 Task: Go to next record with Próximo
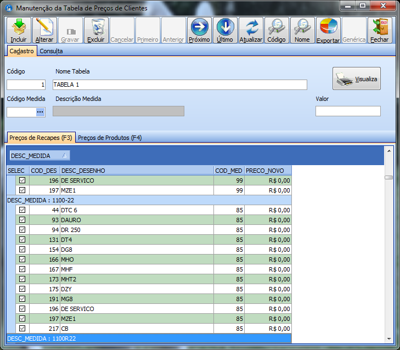(199, 30)
